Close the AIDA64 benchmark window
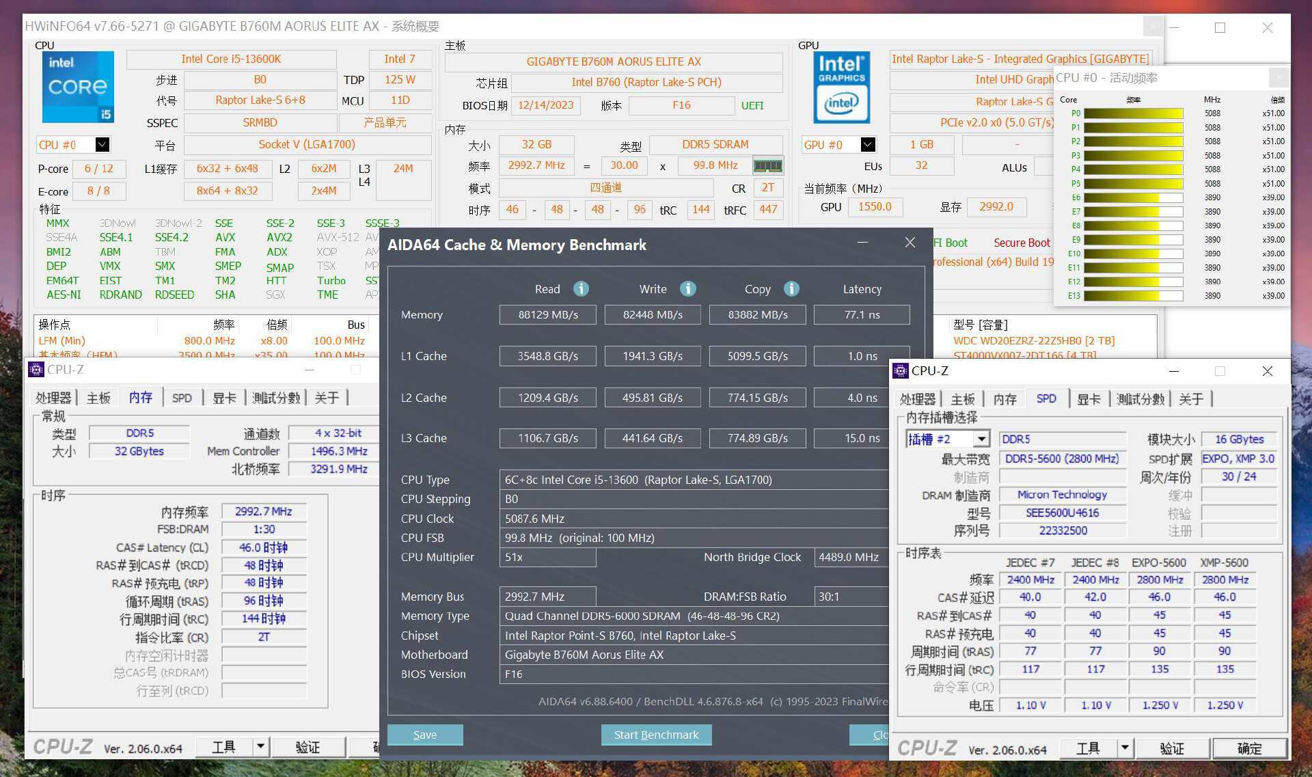This screenshot has height=777, width=1312. [910, 243]
